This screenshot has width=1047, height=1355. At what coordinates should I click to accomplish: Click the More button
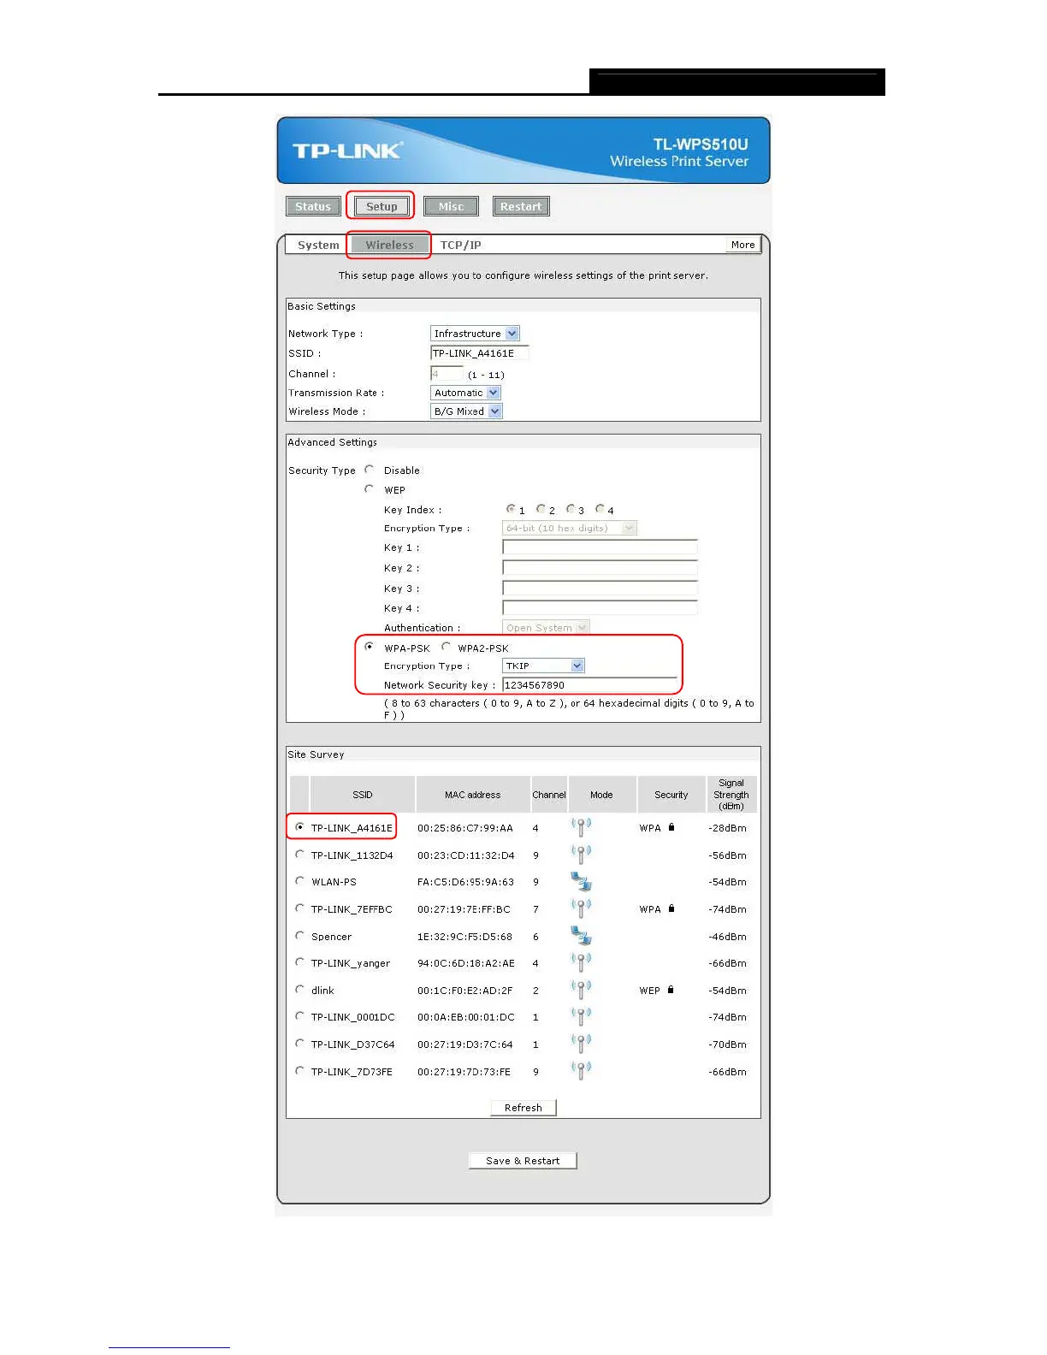[x=743, y=245]
